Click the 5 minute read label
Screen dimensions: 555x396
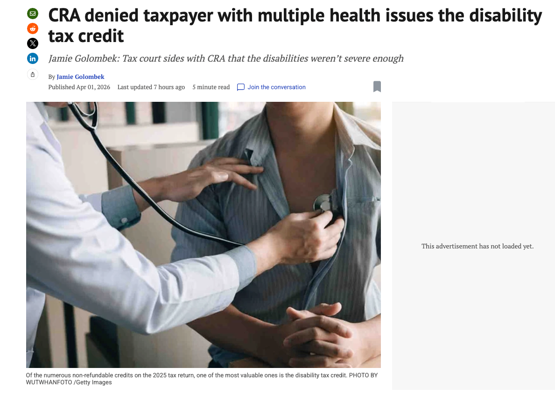pos(211,87)
